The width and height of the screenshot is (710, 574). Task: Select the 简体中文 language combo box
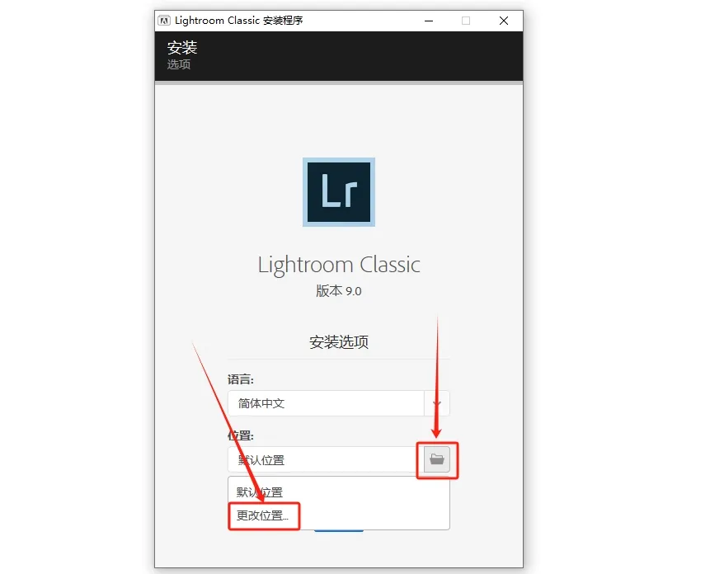tap(338, 403)
